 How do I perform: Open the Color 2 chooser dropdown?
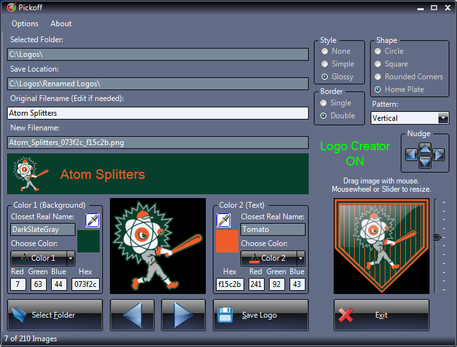[300, 258]
